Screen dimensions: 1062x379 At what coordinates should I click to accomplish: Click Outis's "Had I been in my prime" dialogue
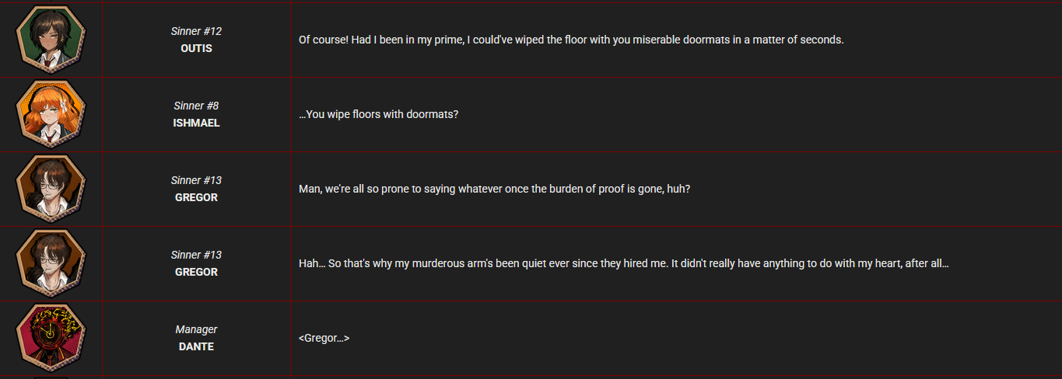pos(571,40)
